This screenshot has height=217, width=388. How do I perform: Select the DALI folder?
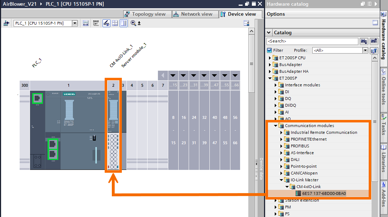295,160
